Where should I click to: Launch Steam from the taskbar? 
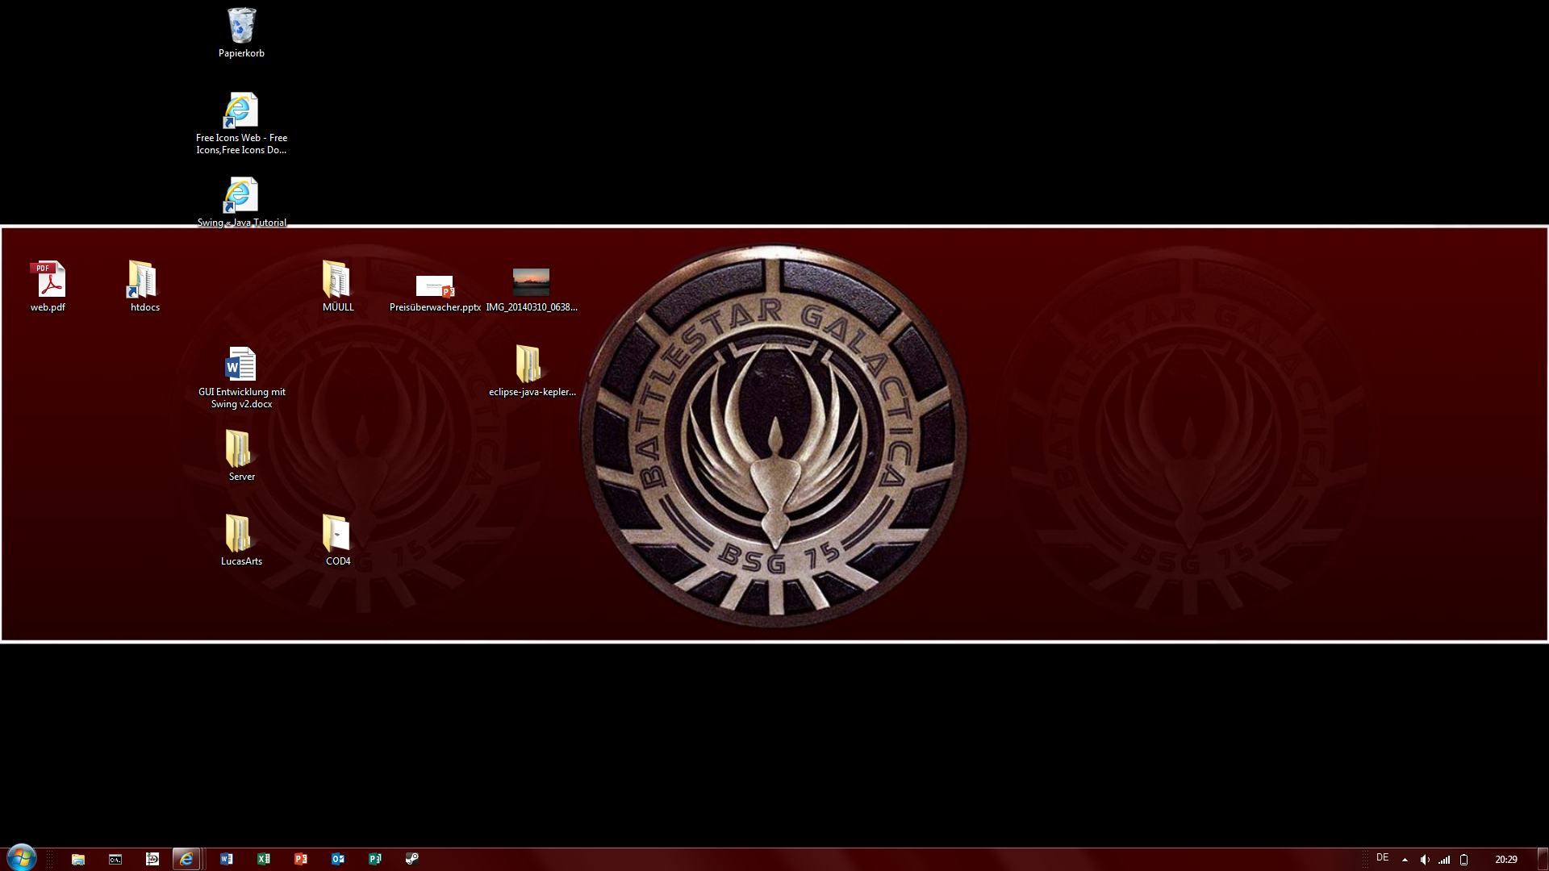pyautogui.click(x=412, y=859)
